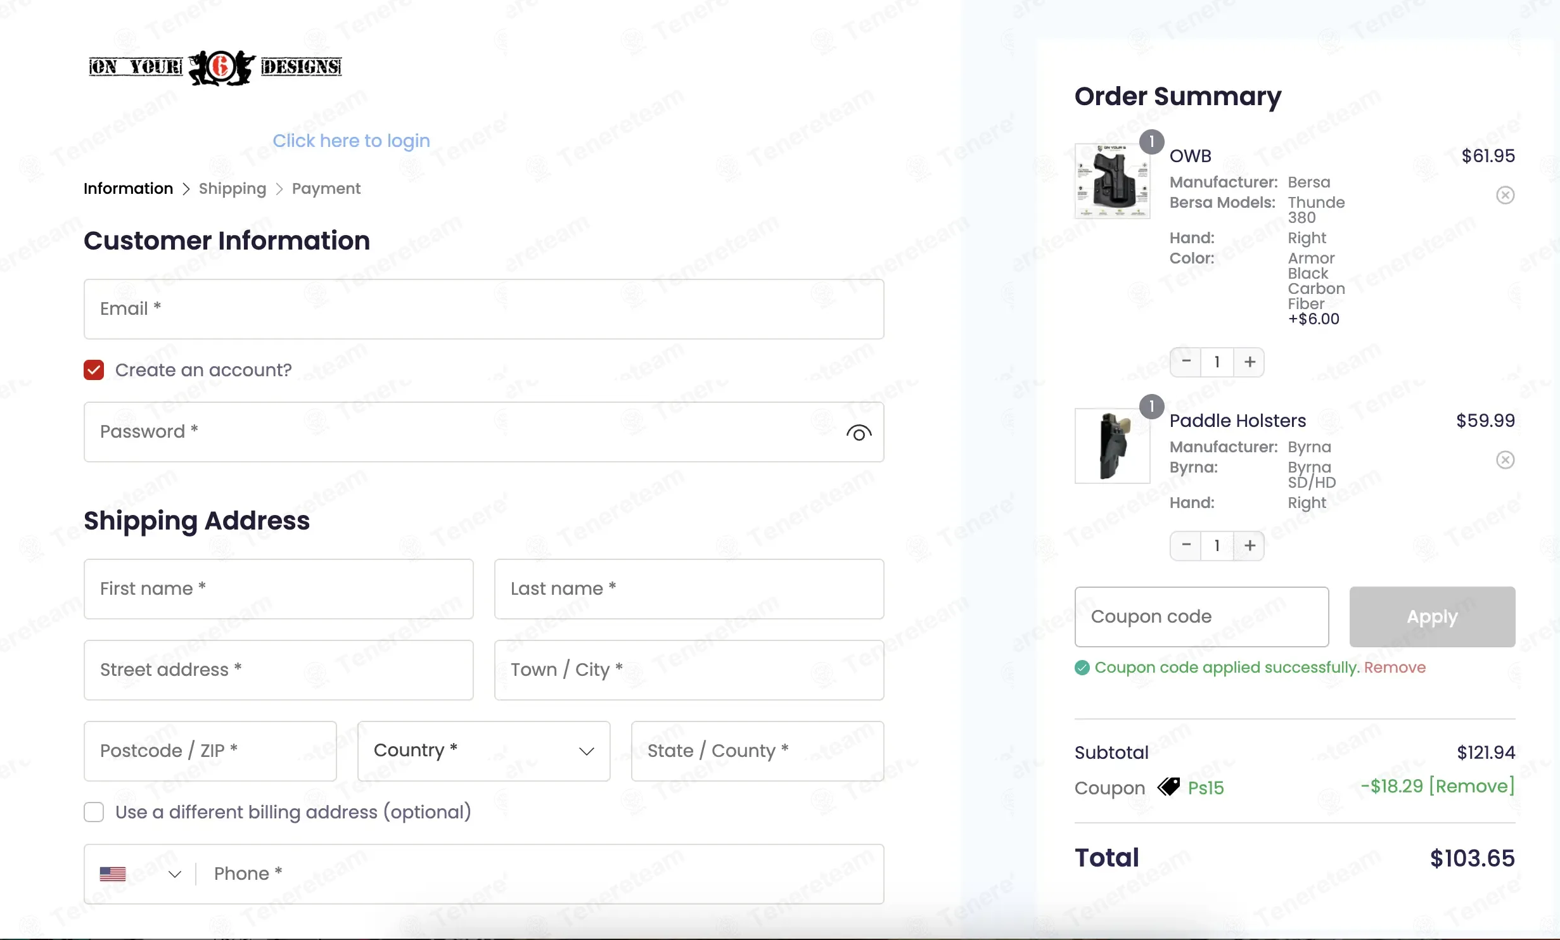Decrease OWB holster quantity with the minus button
Screen dimensions: 1560x940
(1186, 362)
